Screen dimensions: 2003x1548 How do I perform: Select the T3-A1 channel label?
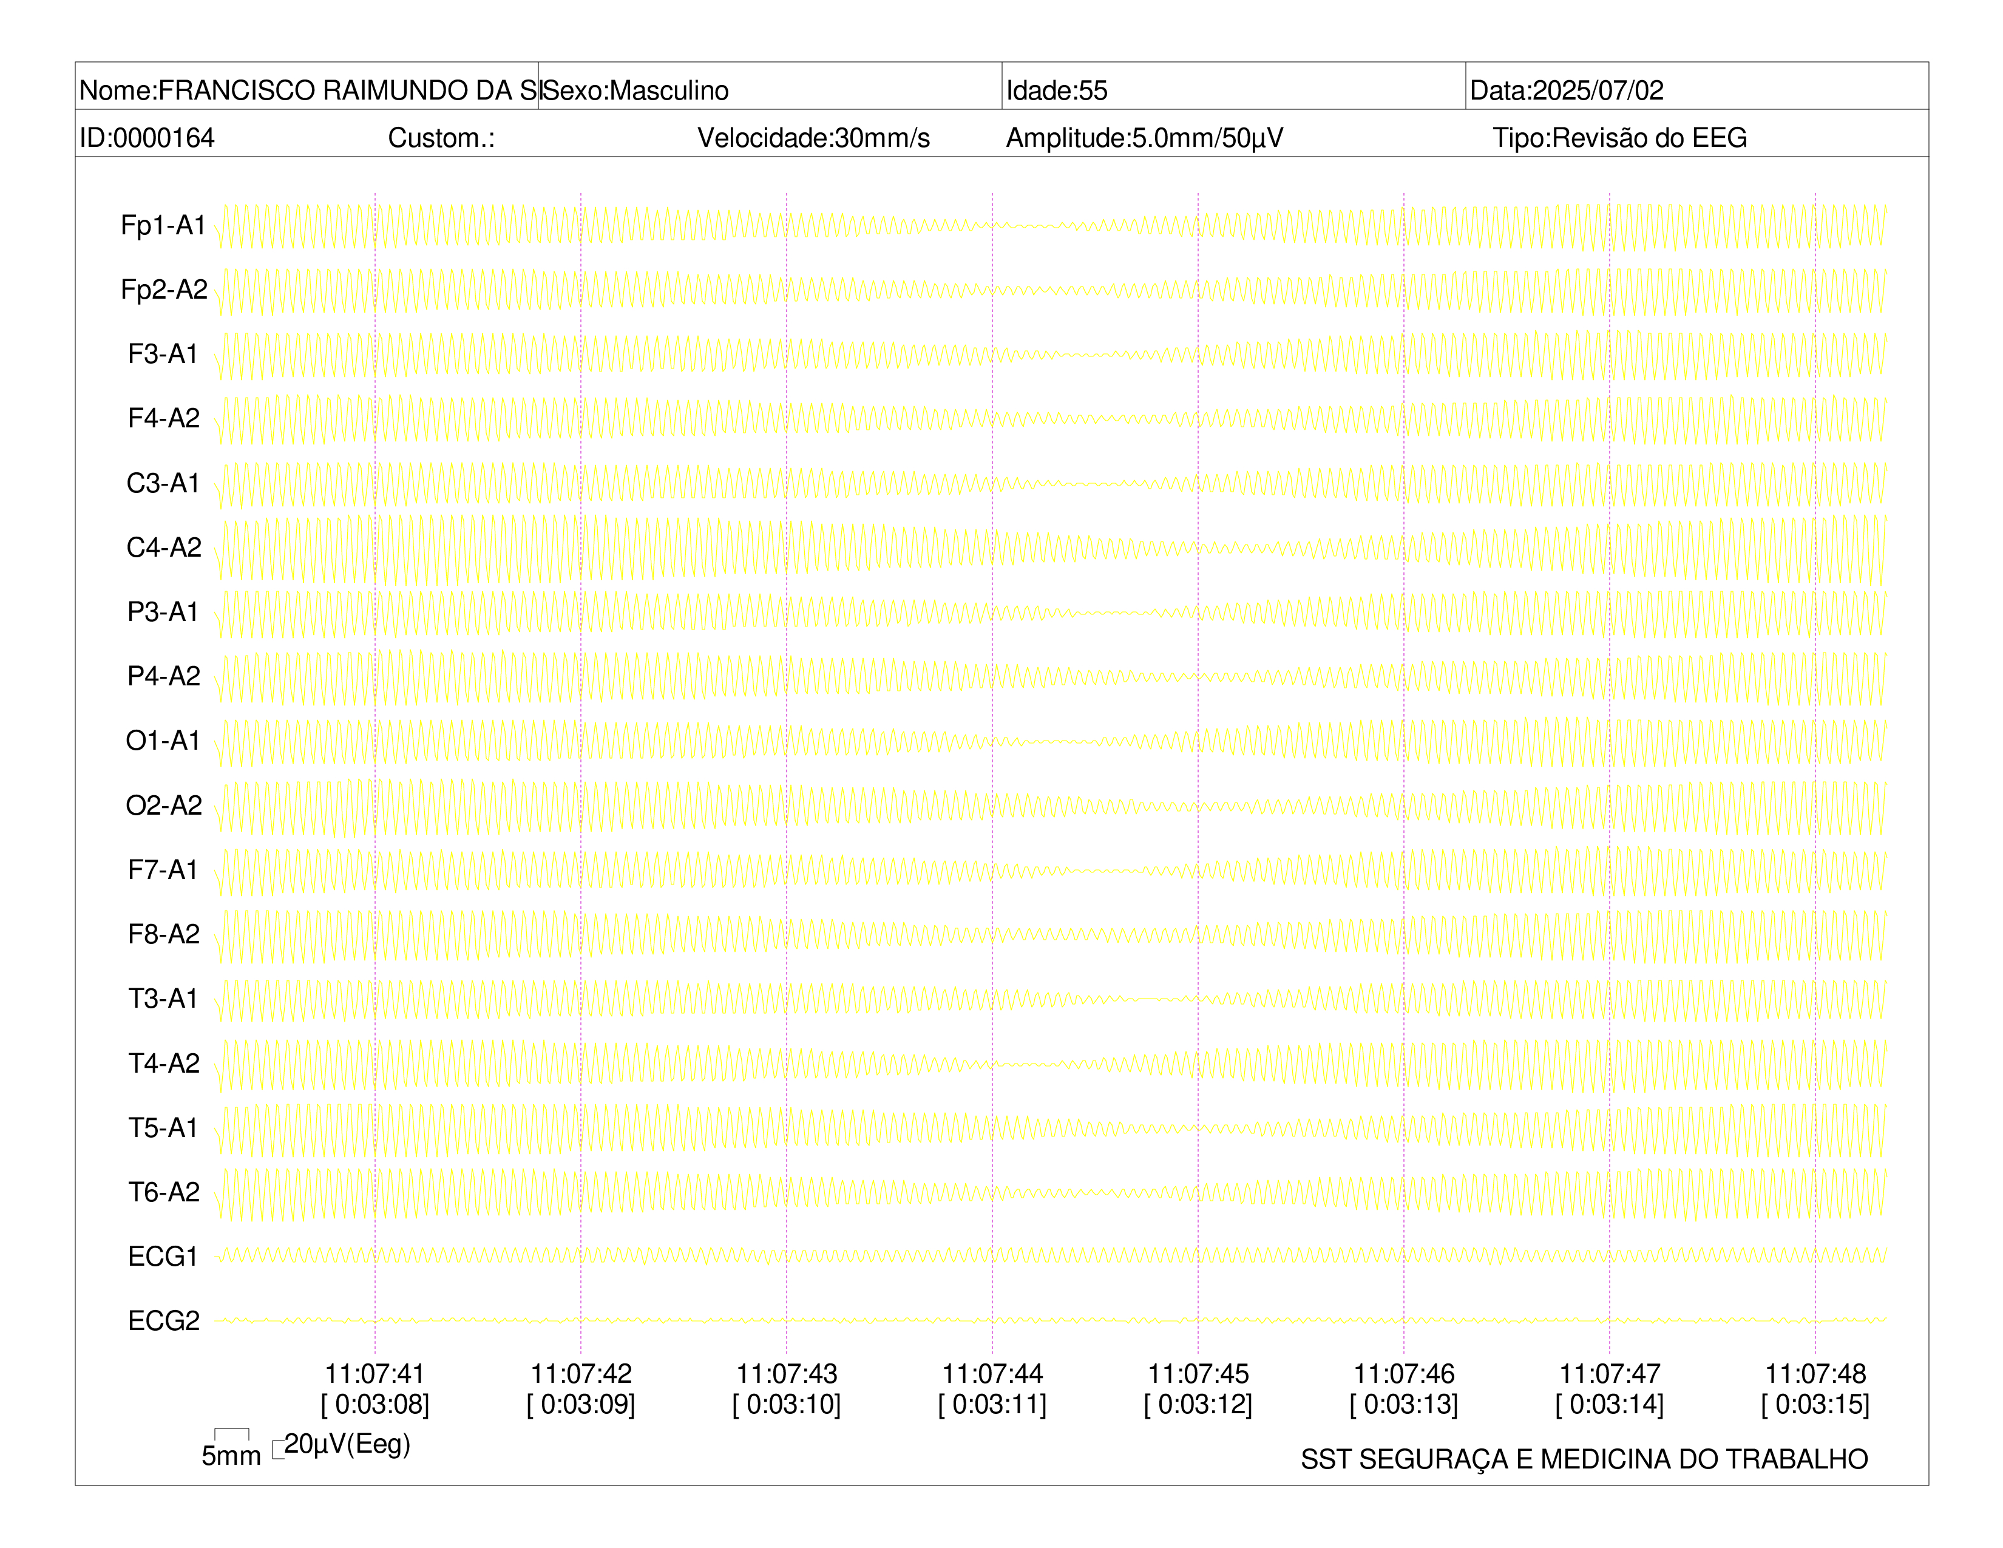(x=163, y=998)
